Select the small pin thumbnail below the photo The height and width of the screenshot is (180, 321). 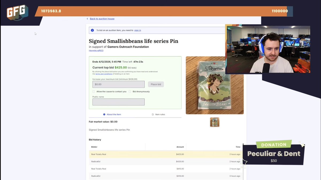(x=215, y=122)
